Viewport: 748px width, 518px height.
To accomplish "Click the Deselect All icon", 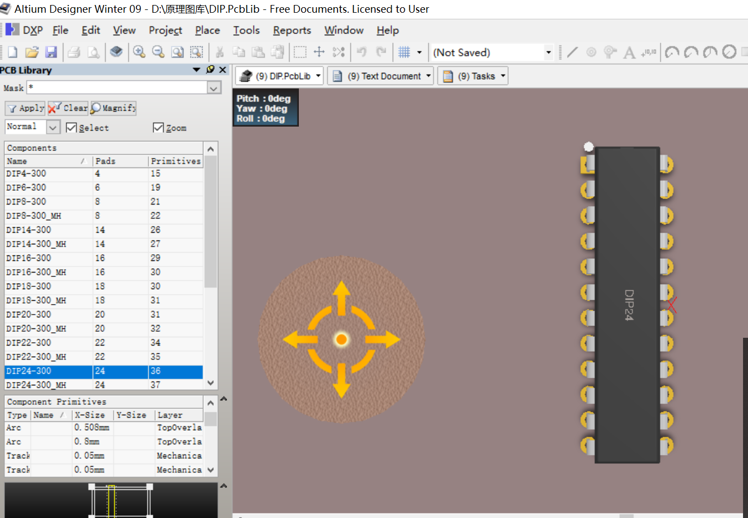I will 339,52.
